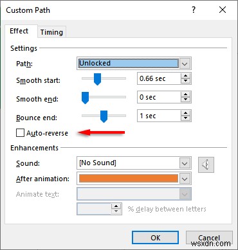The width and height of the screenshot is (238, 250).
Task: Click the sound volume speaker icon
Action: (206, 165)
